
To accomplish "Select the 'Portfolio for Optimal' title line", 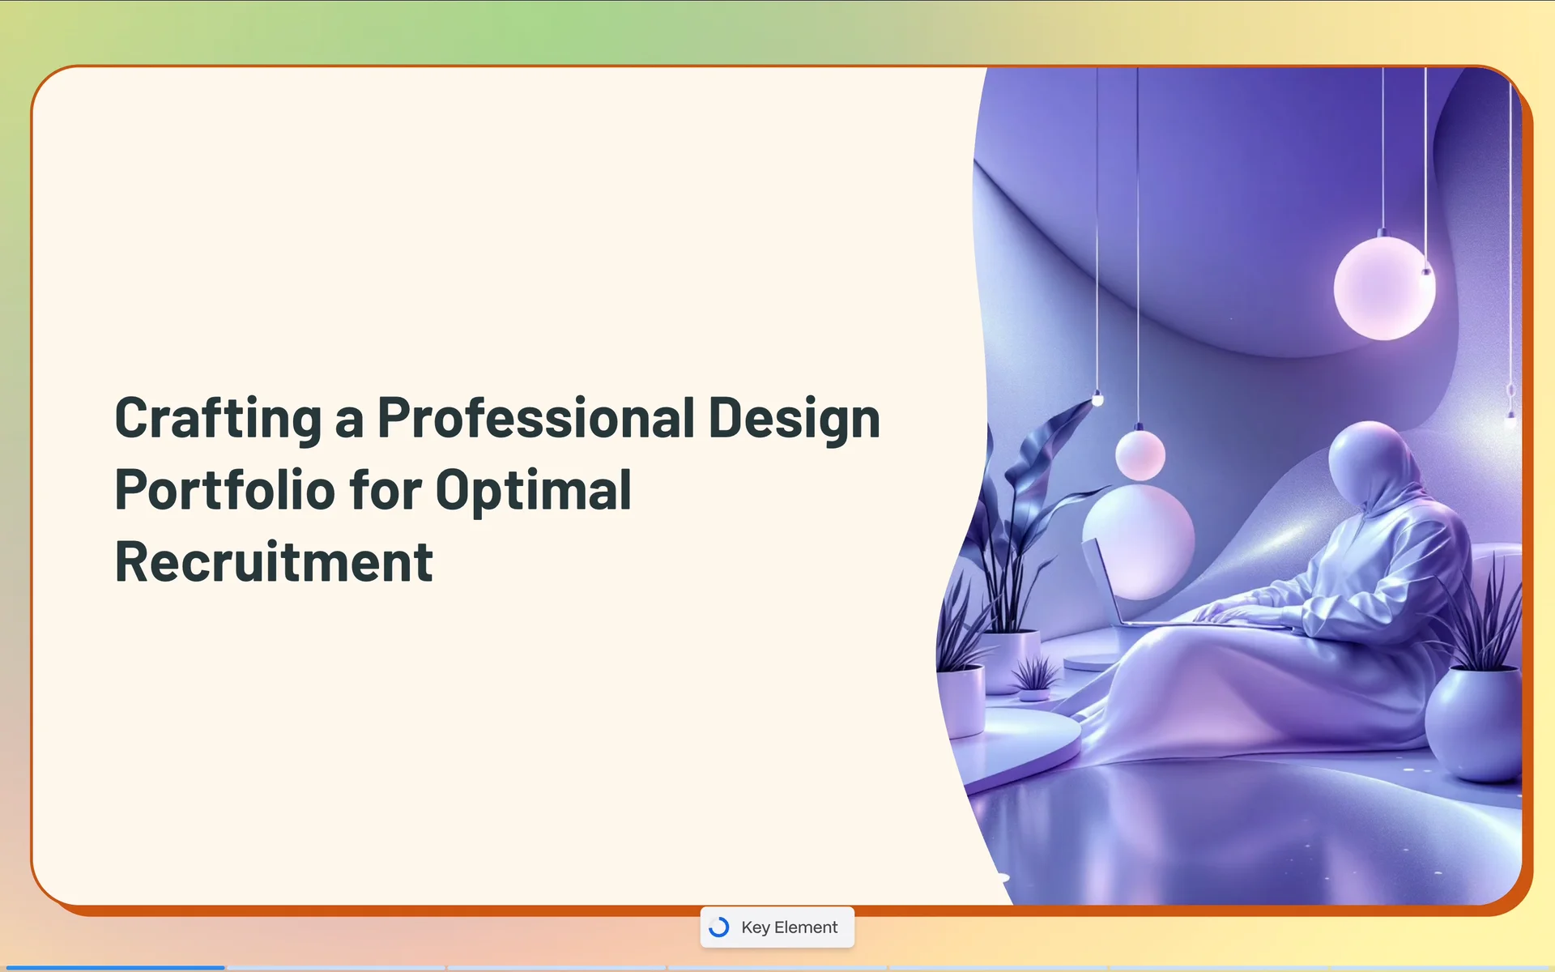I will 373,490.
